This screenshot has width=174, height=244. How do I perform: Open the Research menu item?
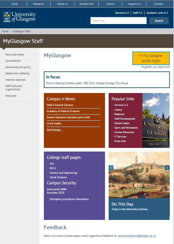pos(39,4)
